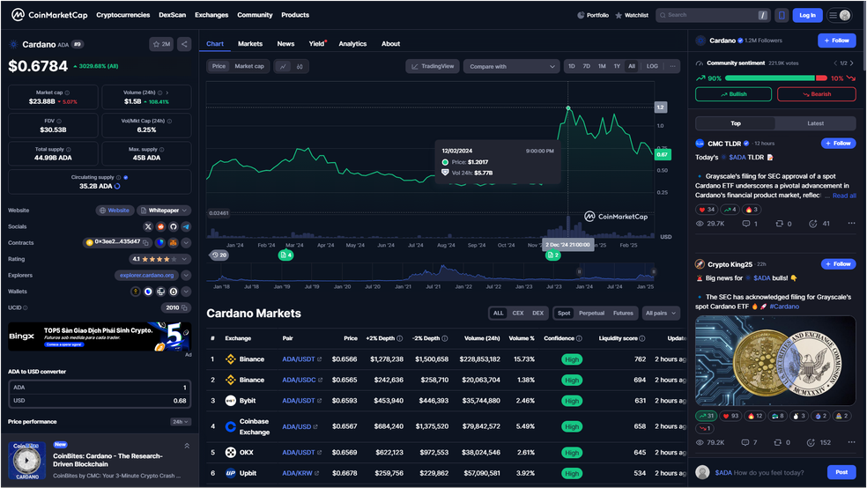Expand the Whitepaper dropdown

[x=164, y=211]
